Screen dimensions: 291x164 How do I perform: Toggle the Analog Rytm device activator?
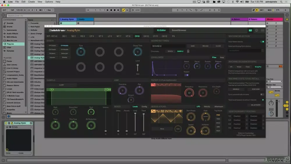(x=6, y=123)
